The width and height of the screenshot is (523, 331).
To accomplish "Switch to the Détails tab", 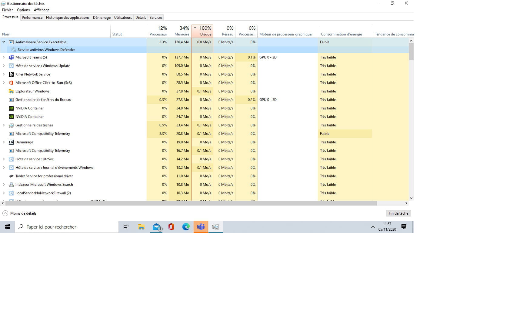I will [141, 18].
